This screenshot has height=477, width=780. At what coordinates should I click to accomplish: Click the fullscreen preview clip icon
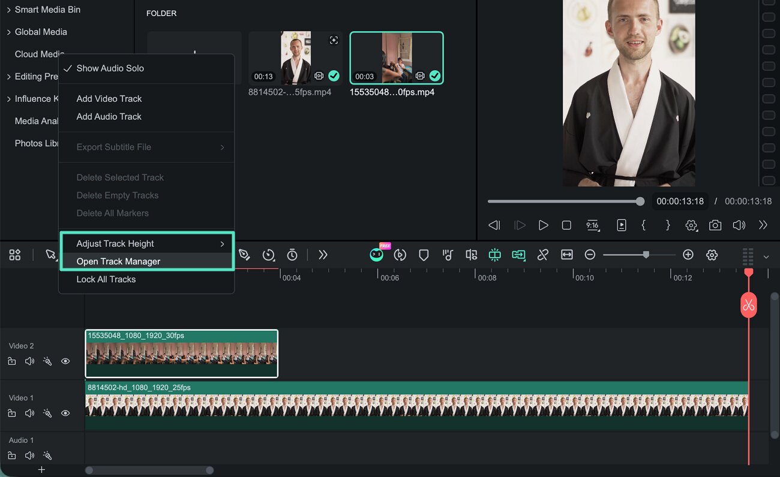click(x=622, y=225)
